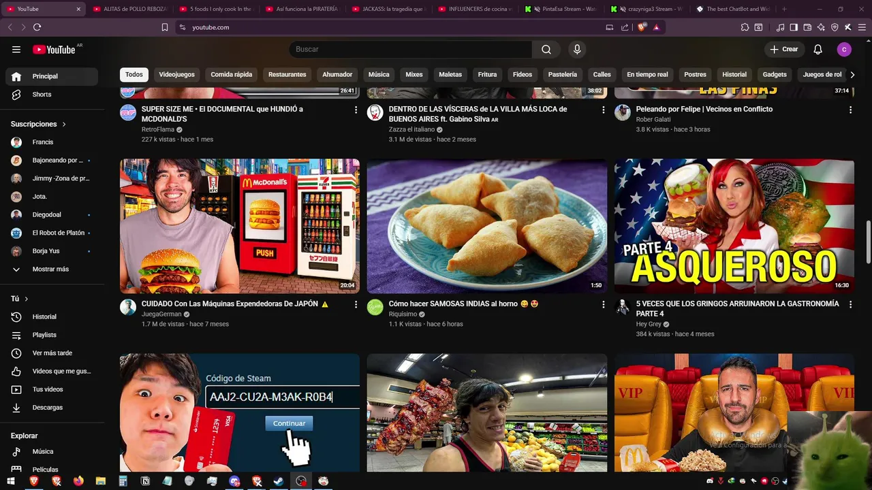The width and height of the screenshot is (872, 490).
Task: Open the YouTube guide hamburger menu
Action: (x=16, y=49)
